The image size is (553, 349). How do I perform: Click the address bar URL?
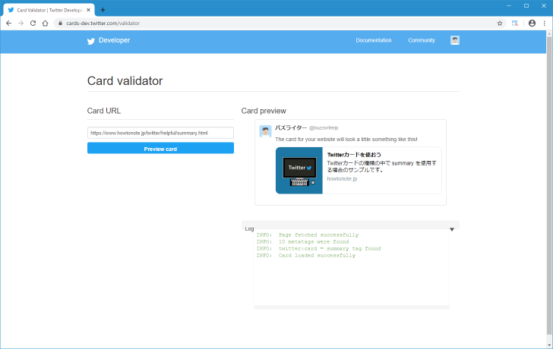coord(103,24)
